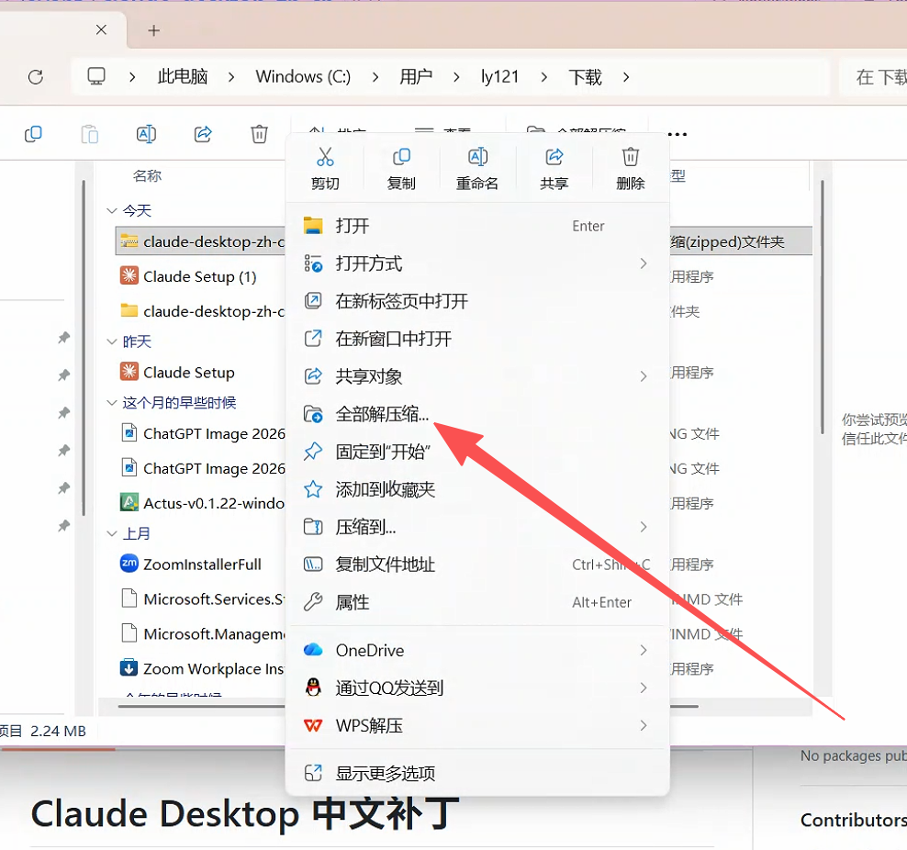
Task: Click Windows (C:) breadcrumb
Action: [x=303, y=76]
